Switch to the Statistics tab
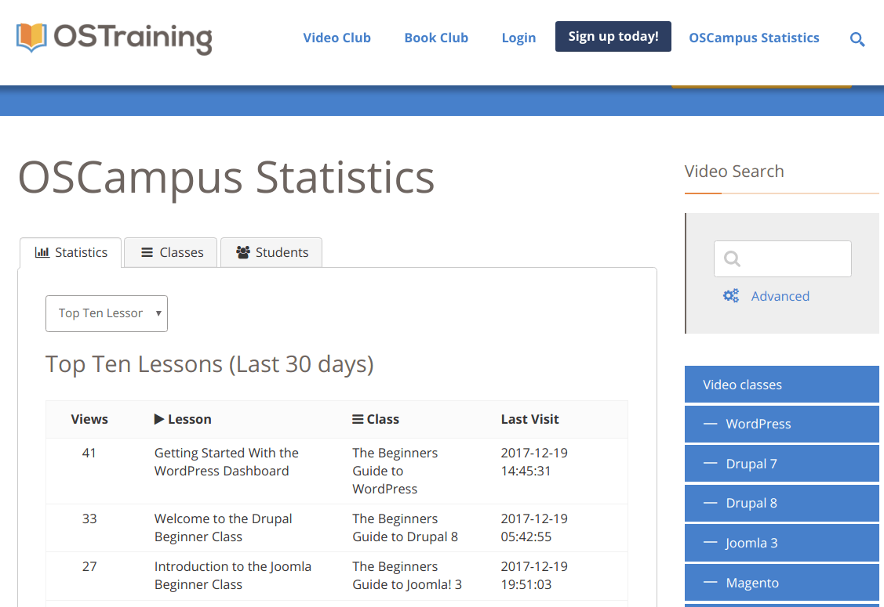 tap(71, 252)
